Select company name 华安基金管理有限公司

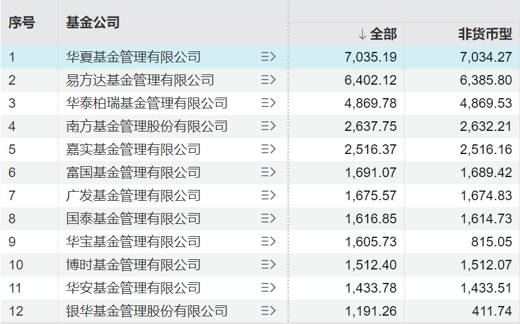tap(133, 287)
